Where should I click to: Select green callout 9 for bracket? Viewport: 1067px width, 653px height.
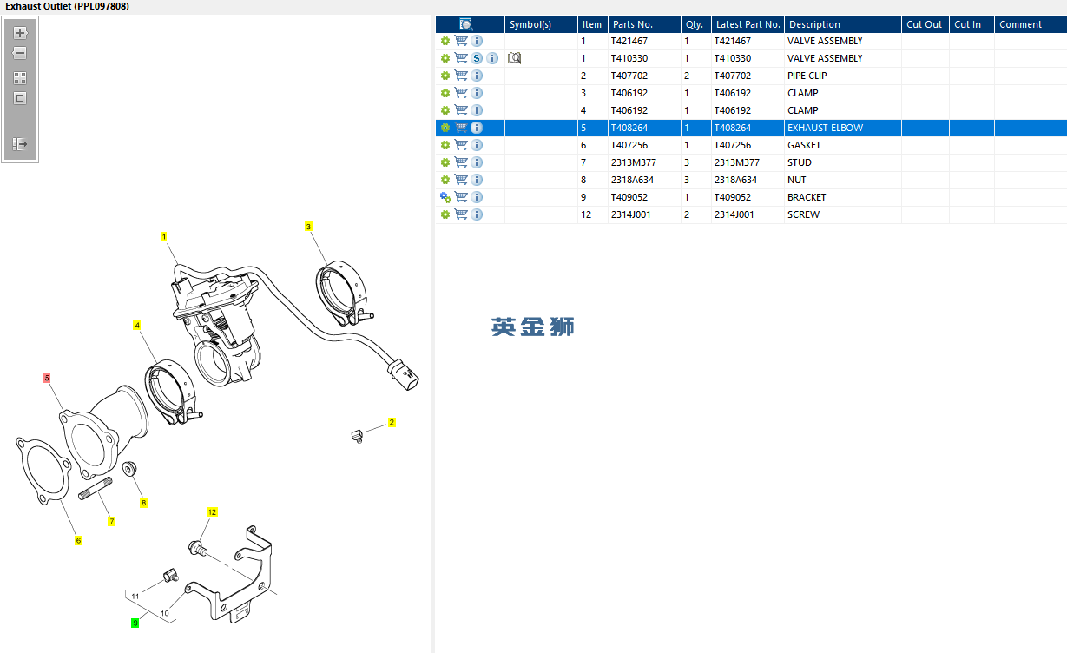pyautogui.click(x=135, y=623)
